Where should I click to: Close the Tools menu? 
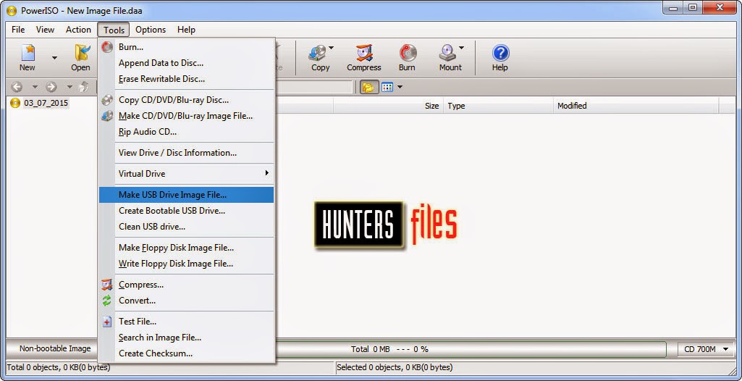coord(114,30)
